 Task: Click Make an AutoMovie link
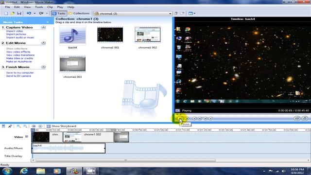tap(19, 62)
